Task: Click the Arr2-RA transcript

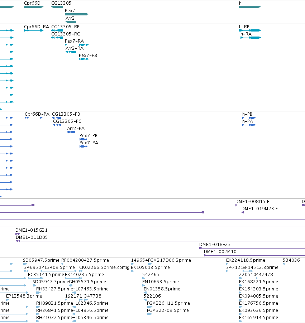Action: [71, 52]
